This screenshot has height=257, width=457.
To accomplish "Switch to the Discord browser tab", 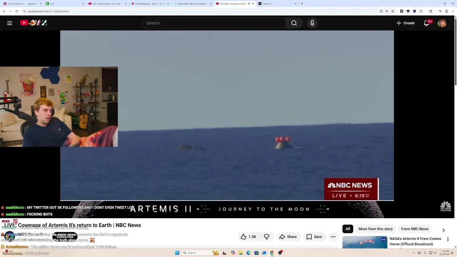I will tap(22, 4).
